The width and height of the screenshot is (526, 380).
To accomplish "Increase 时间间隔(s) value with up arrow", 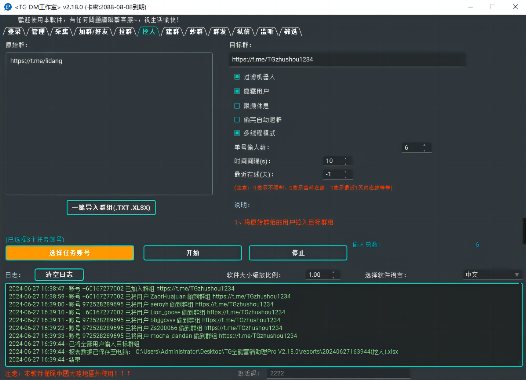I will tap(346, 159).
